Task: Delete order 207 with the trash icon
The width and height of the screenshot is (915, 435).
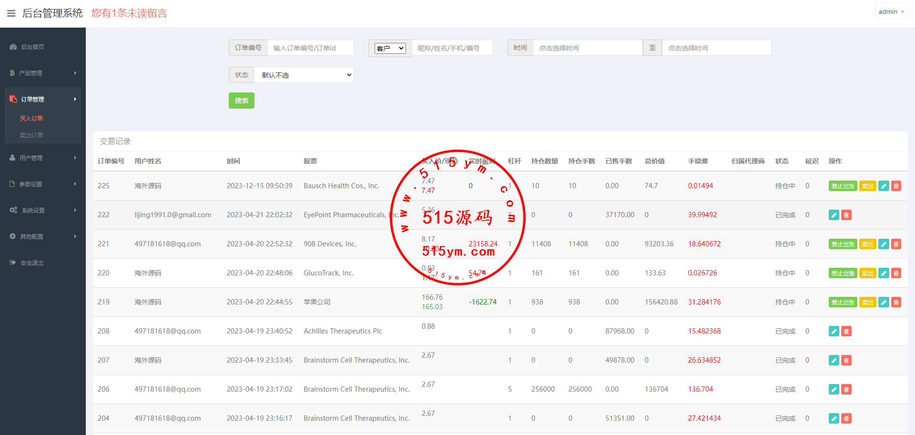Action: [x=846, y=361]
